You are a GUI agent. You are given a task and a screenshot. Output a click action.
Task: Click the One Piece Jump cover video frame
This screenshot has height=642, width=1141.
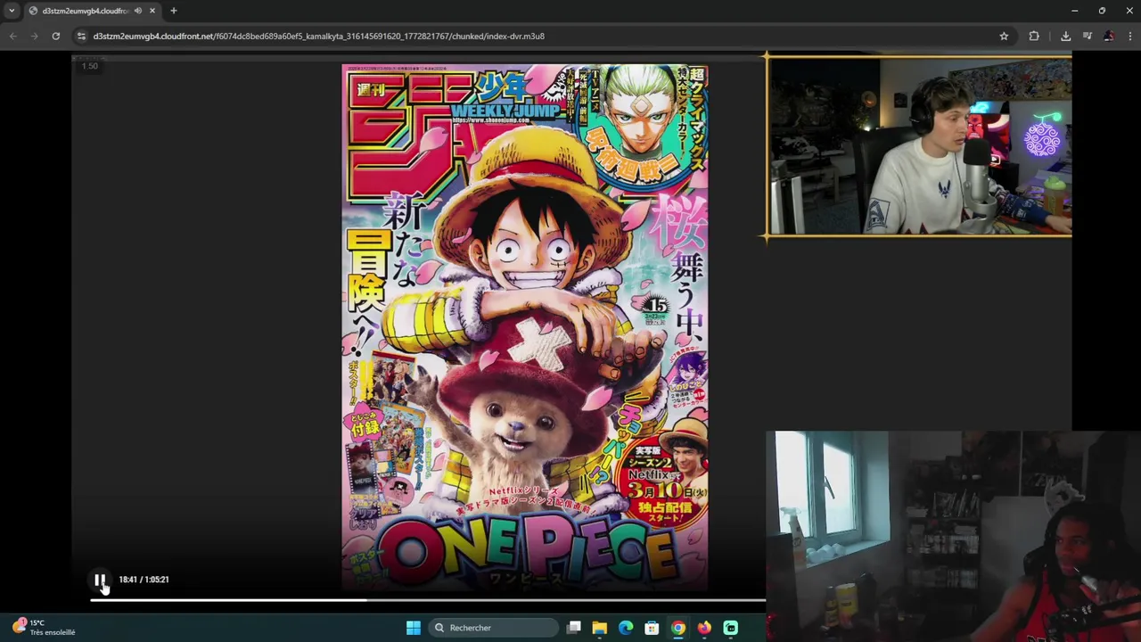(525, 327)
